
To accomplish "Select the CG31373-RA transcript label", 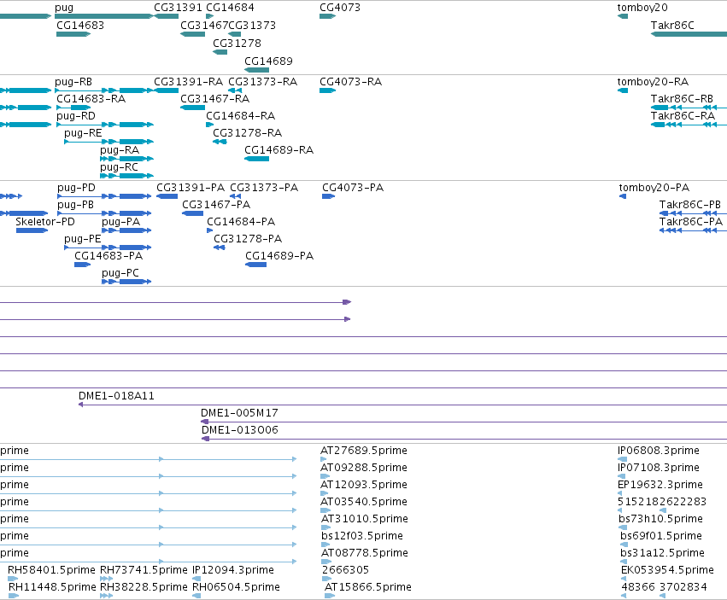I will point(262,82).
